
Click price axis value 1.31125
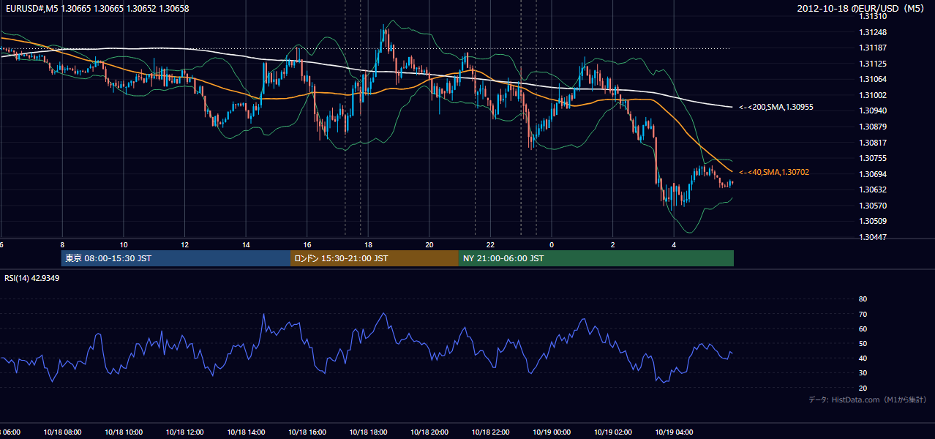(873, 64)
